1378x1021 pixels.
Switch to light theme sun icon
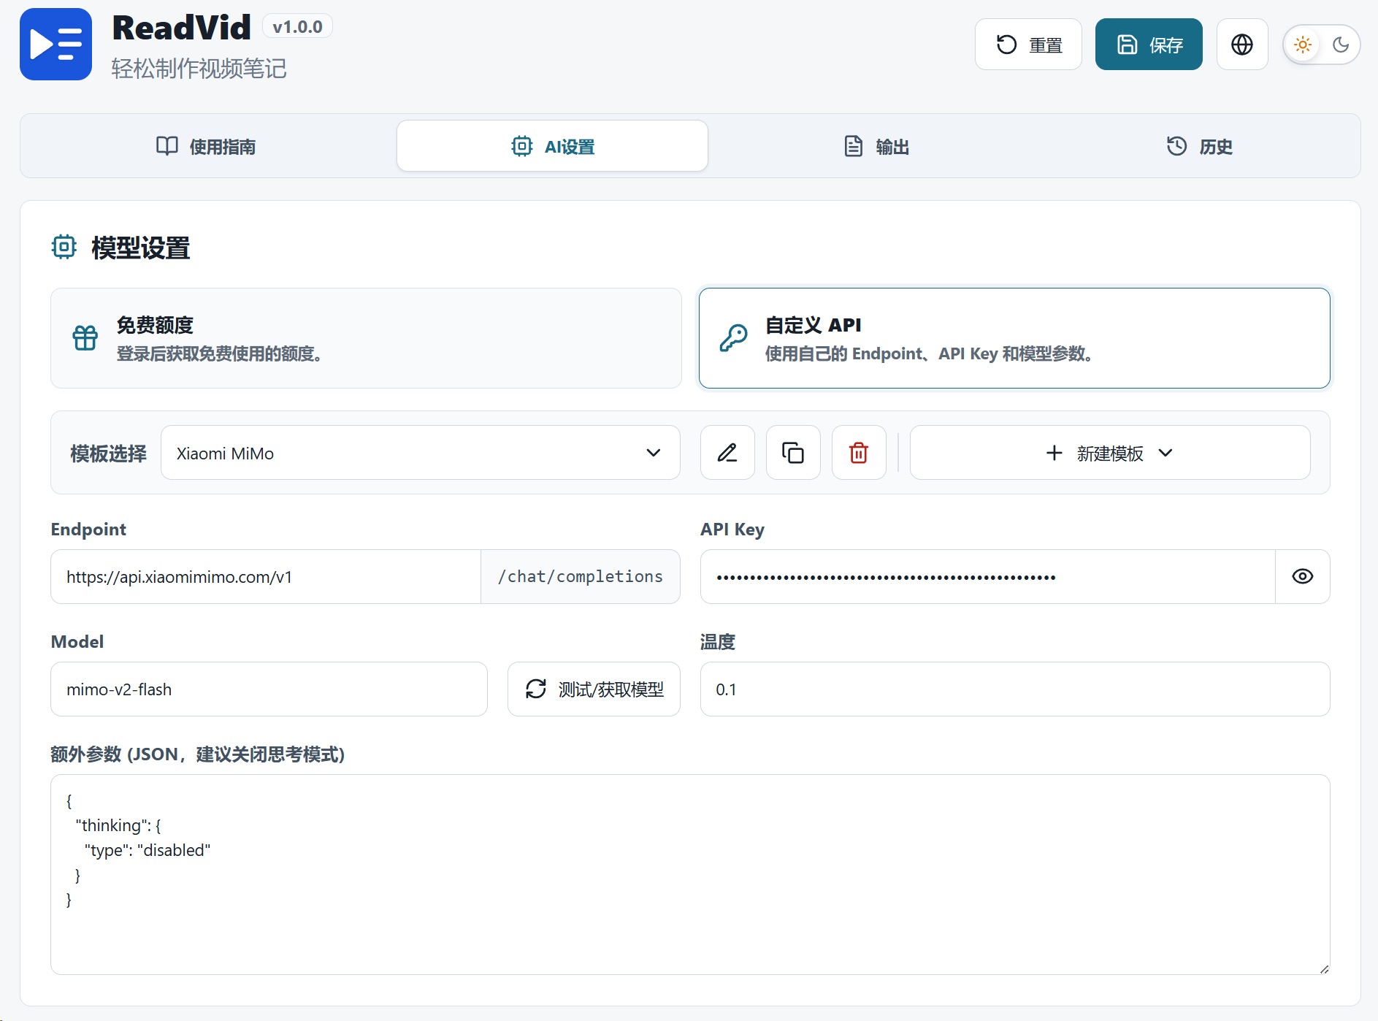[1303, 45]
